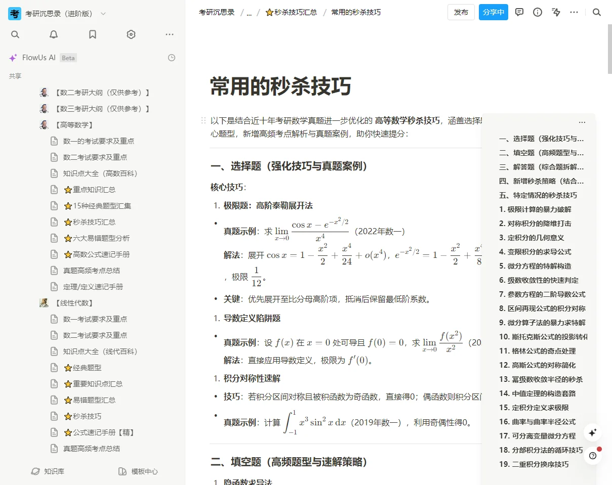Open 定理/定义速记手册 page
The width and height of the screenshot is (612, 485).
pos(93,287)
